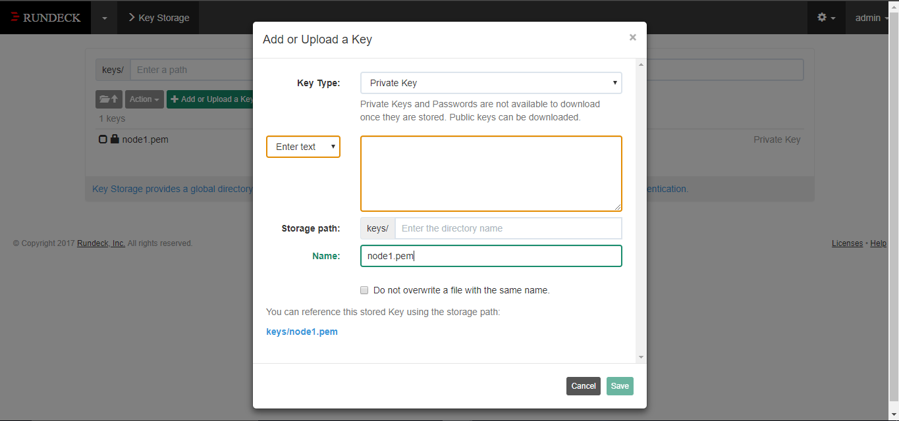The image size is (899, 421).
Task: Enable do not overwrite same name option
Action: 364,290
